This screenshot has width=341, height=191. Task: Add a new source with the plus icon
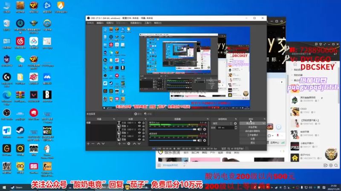coord(119,143)
